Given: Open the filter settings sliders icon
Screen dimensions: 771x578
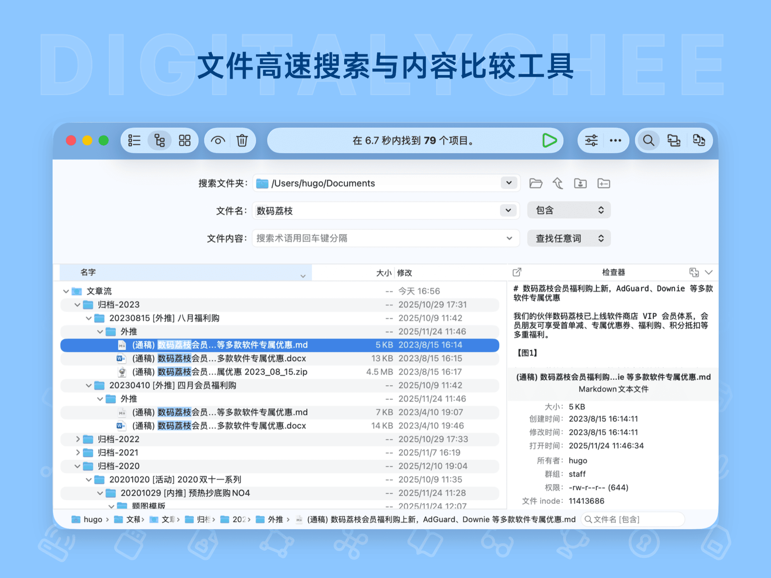Looking at the screenshot, I should coord(591,140).
